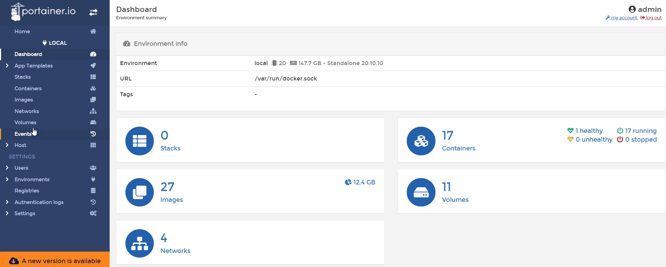The width and height of the screenshot is (666, 267).
Task: Click the Containers cubes dashboard icon
Action: [x=421, y=141]
